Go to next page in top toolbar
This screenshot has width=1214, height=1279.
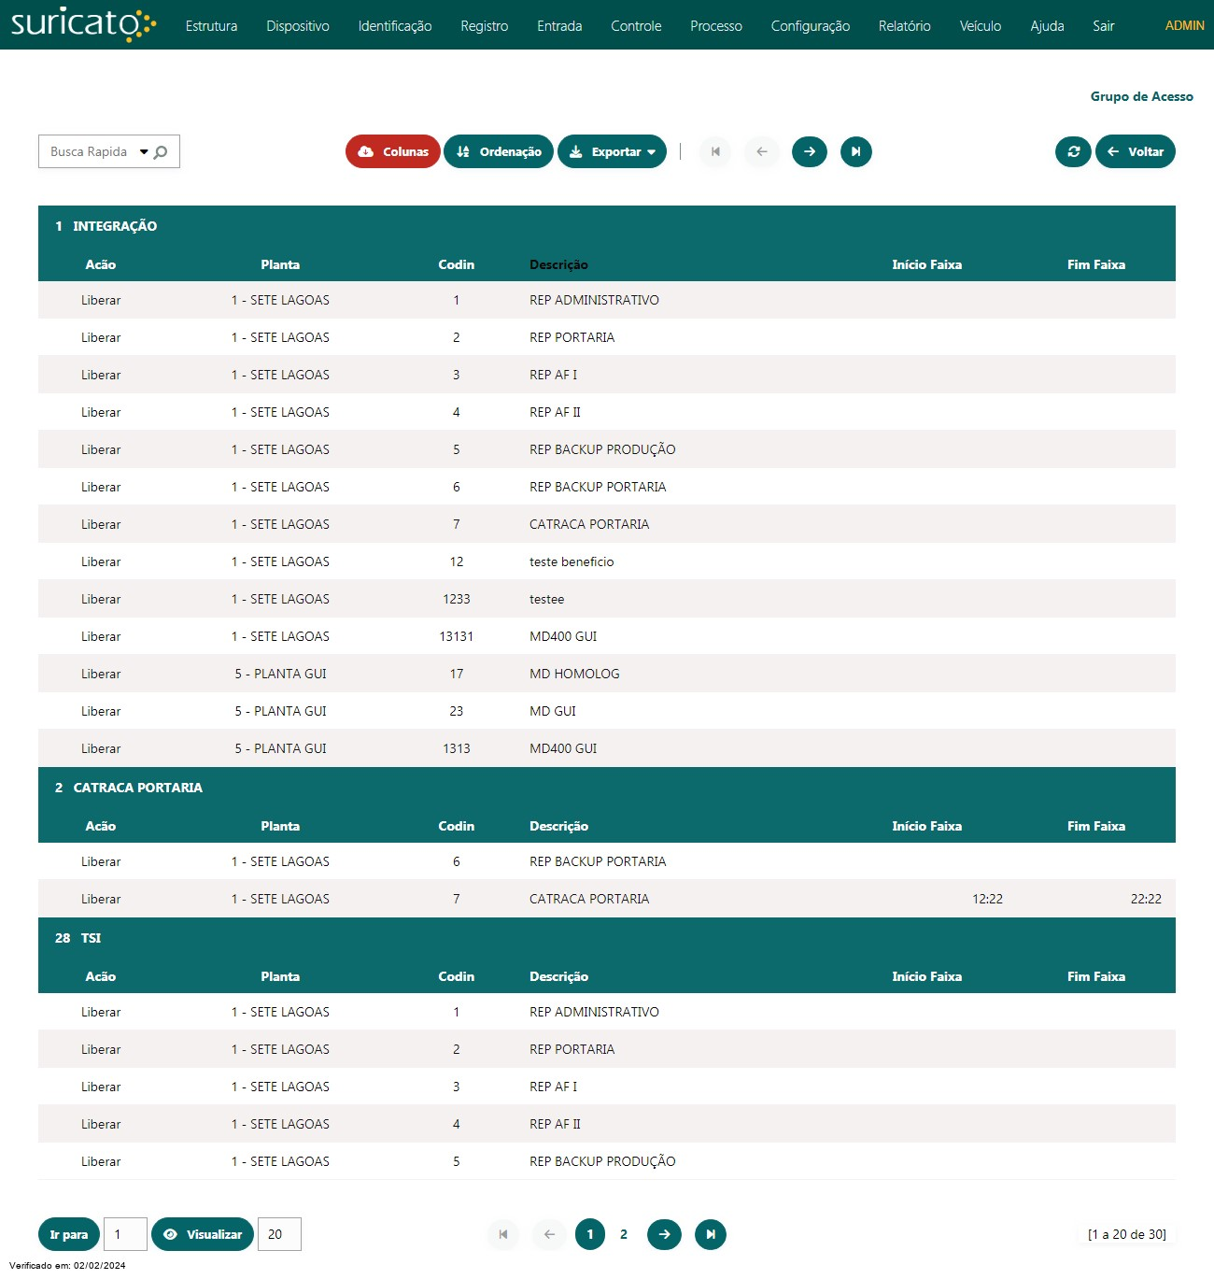(810, 151)
